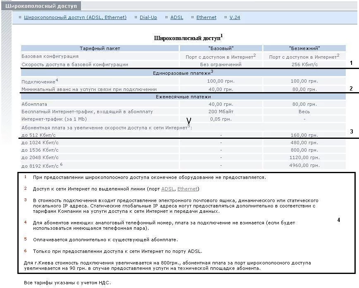Screen dimensions: 359x288
Task: Open the Ethernet link in navigation bar
Action: [x=206, y=17]
